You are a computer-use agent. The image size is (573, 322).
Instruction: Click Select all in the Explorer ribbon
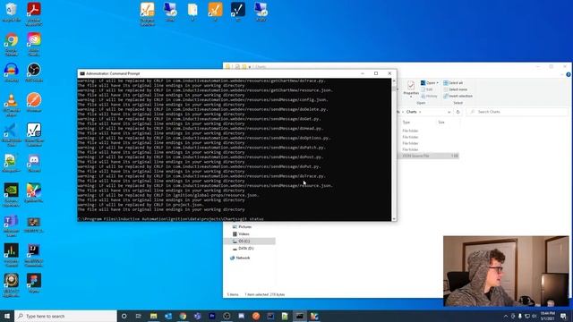tap(453, 83)
